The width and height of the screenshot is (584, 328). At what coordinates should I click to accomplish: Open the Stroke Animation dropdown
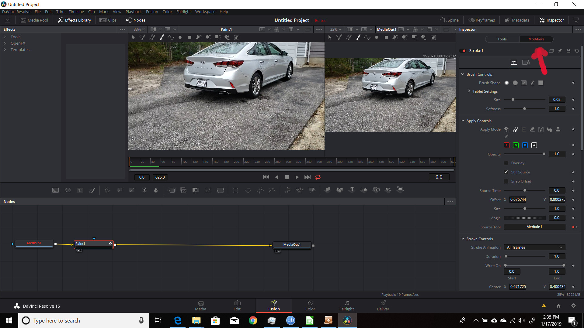tap(534, 248)
